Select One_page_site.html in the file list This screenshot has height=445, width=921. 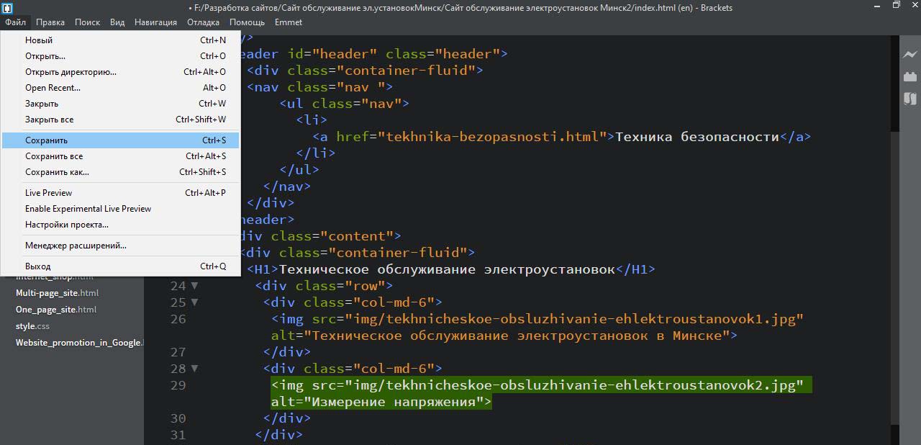click(55, 310)
